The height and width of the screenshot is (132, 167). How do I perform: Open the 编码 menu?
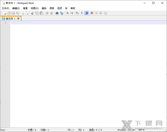point(44,8)
